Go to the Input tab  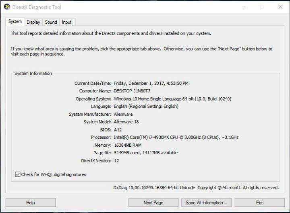click(67, 22)
